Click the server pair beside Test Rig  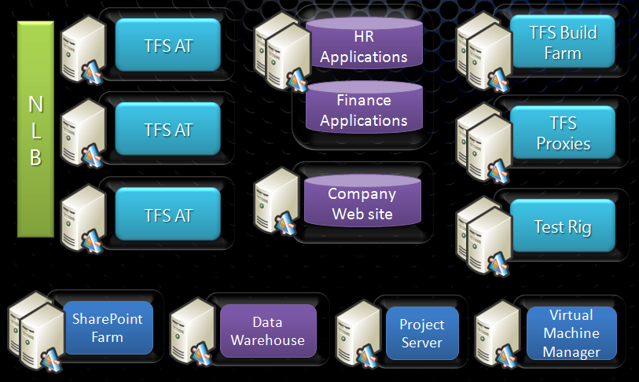point(483,235)
